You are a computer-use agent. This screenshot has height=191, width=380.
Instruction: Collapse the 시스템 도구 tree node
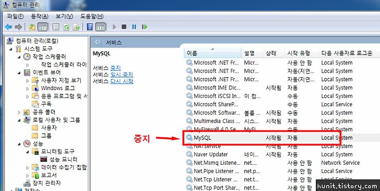(11, 49)
